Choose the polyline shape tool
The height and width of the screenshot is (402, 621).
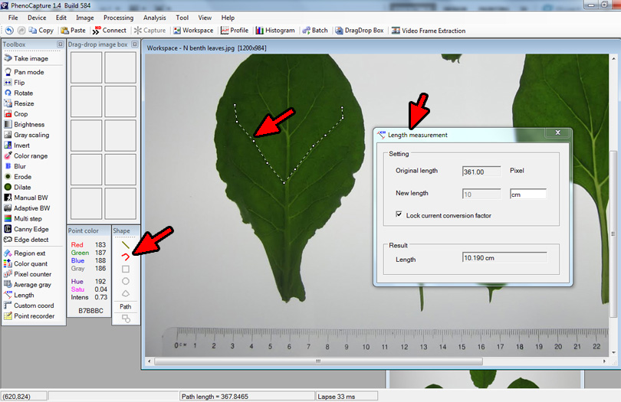pos(126,257)
